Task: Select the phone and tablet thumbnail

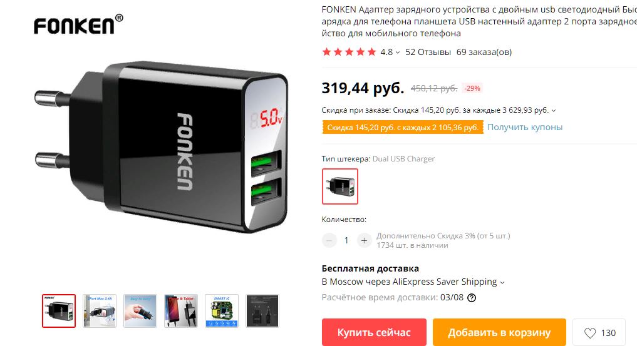Action: pos(181,311)
